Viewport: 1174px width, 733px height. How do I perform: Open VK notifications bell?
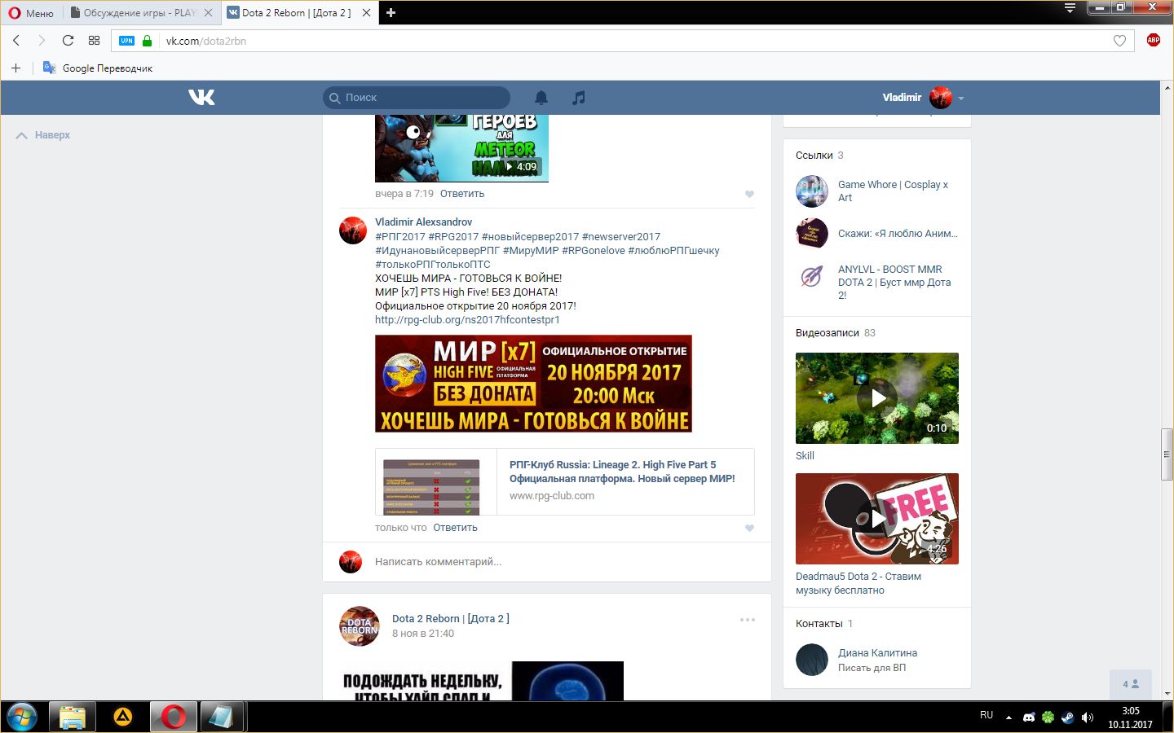[x=541, y=98]
